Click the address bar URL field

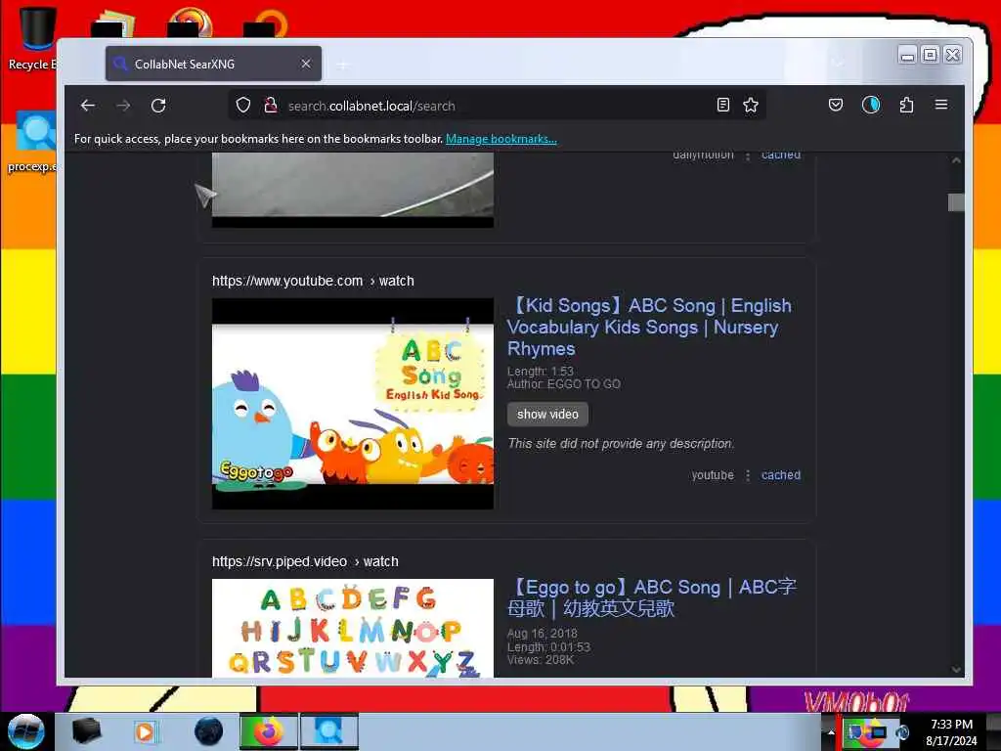click(498, 106)
